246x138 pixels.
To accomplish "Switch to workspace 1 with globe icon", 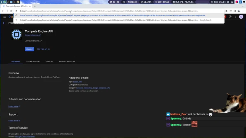I will coord(3,2).
